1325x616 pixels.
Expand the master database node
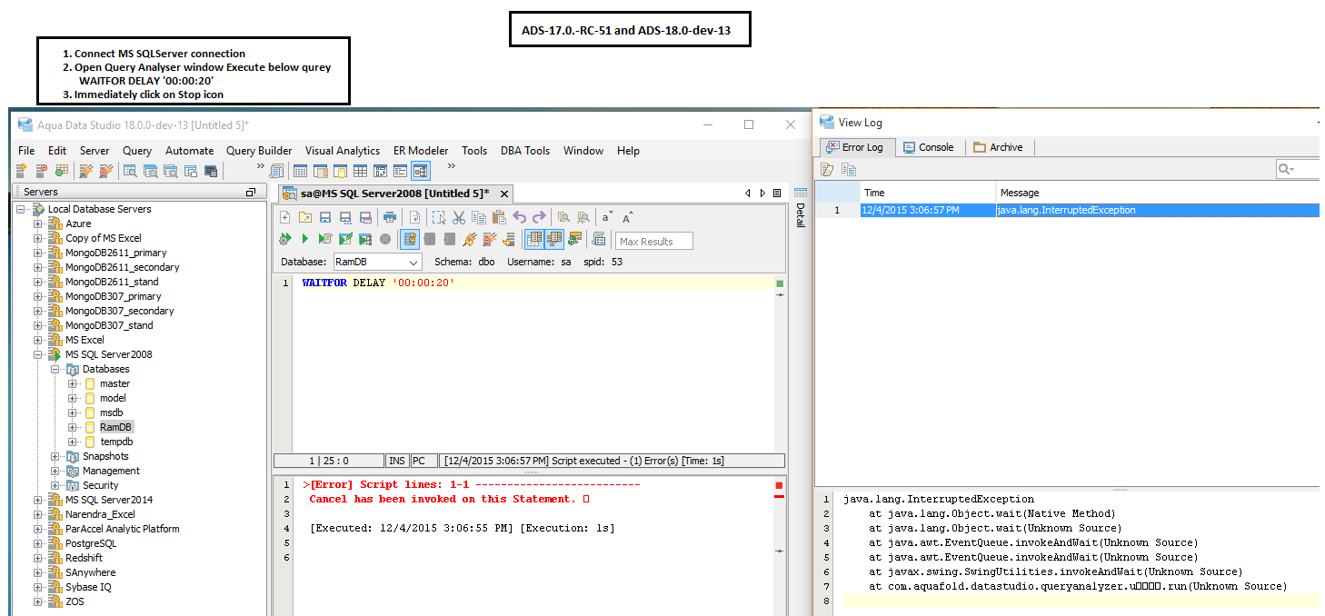coord(72,383)
